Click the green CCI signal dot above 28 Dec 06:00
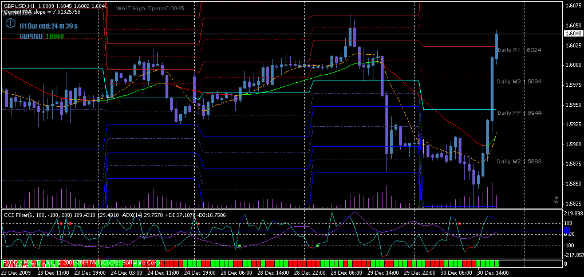 (x=239, y=246)
